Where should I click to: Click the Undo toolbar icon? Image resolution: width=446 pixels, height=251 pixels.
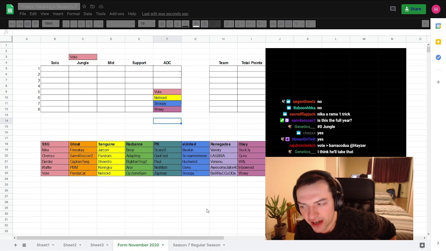[12, 24]
